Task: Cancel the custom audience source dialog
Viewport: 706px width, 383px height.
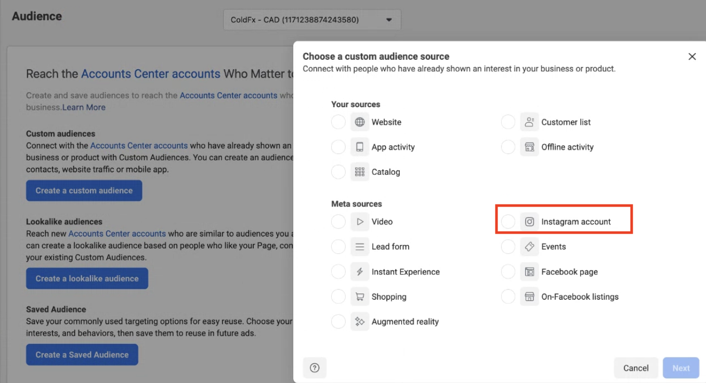Action: point(636,368)
